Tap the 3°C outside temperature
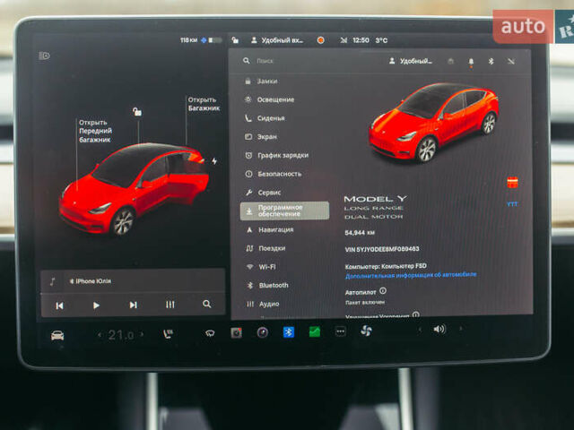The height and width of the screenshot is (430, 574). pos(381,40)
